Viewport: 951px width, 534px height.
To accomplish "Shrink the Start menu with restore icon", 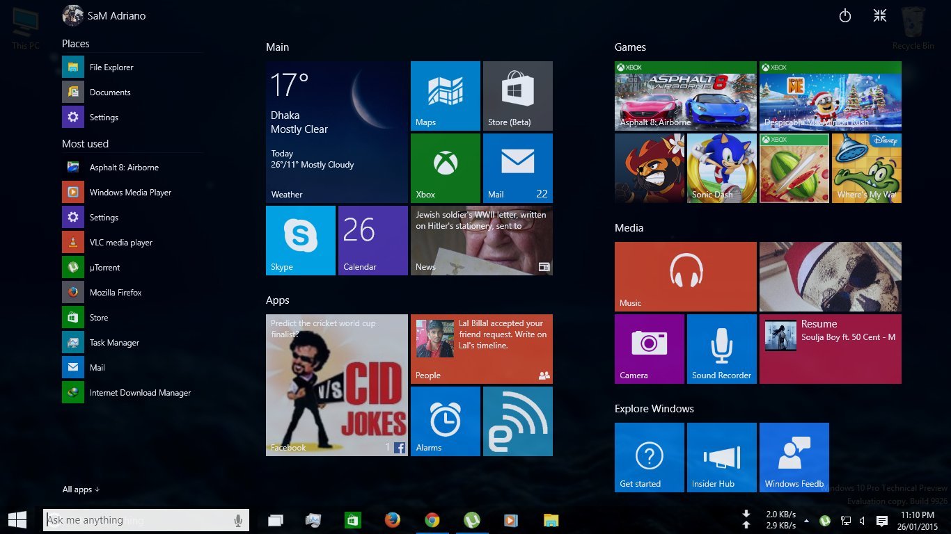I will (880, 15).
